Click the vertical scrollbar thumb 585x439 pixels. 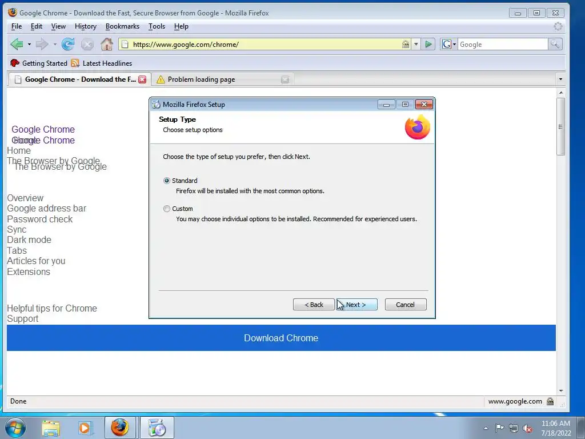560,126
